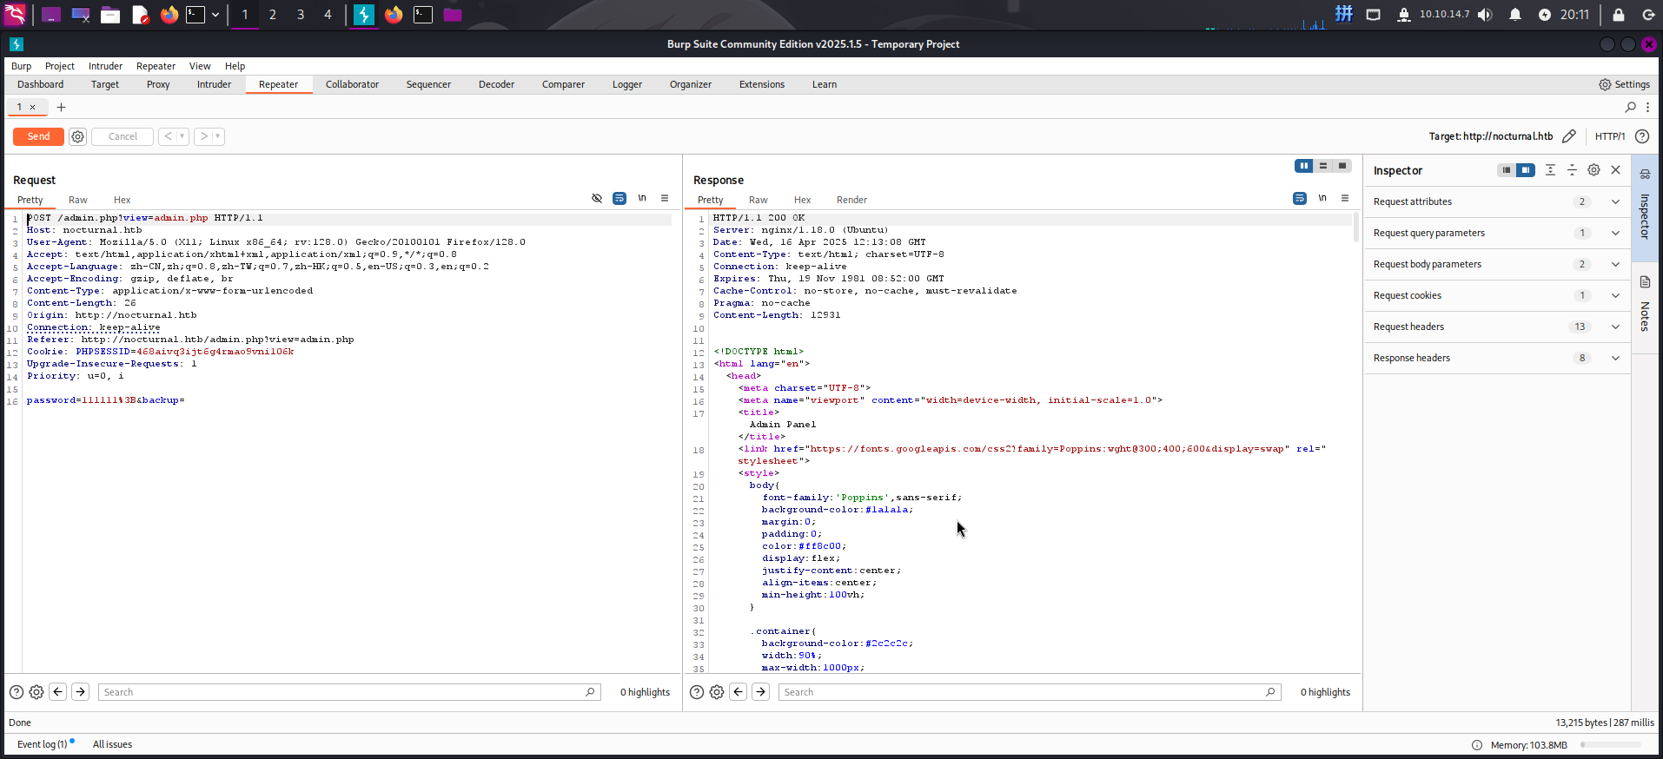This screenshot has width=1663, height=759.
Task: Open Settings in top right
Action: click(x=1624, y=84)
